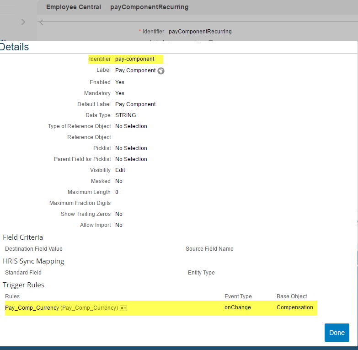358x350 pixels.
Task: Click the Trigger Rules section heading
Action: click(23, 285)
